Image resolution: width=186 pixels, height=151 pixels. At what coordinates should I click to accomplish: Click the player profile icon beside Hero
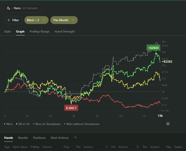pyautogui.click(x=9, y=8)
